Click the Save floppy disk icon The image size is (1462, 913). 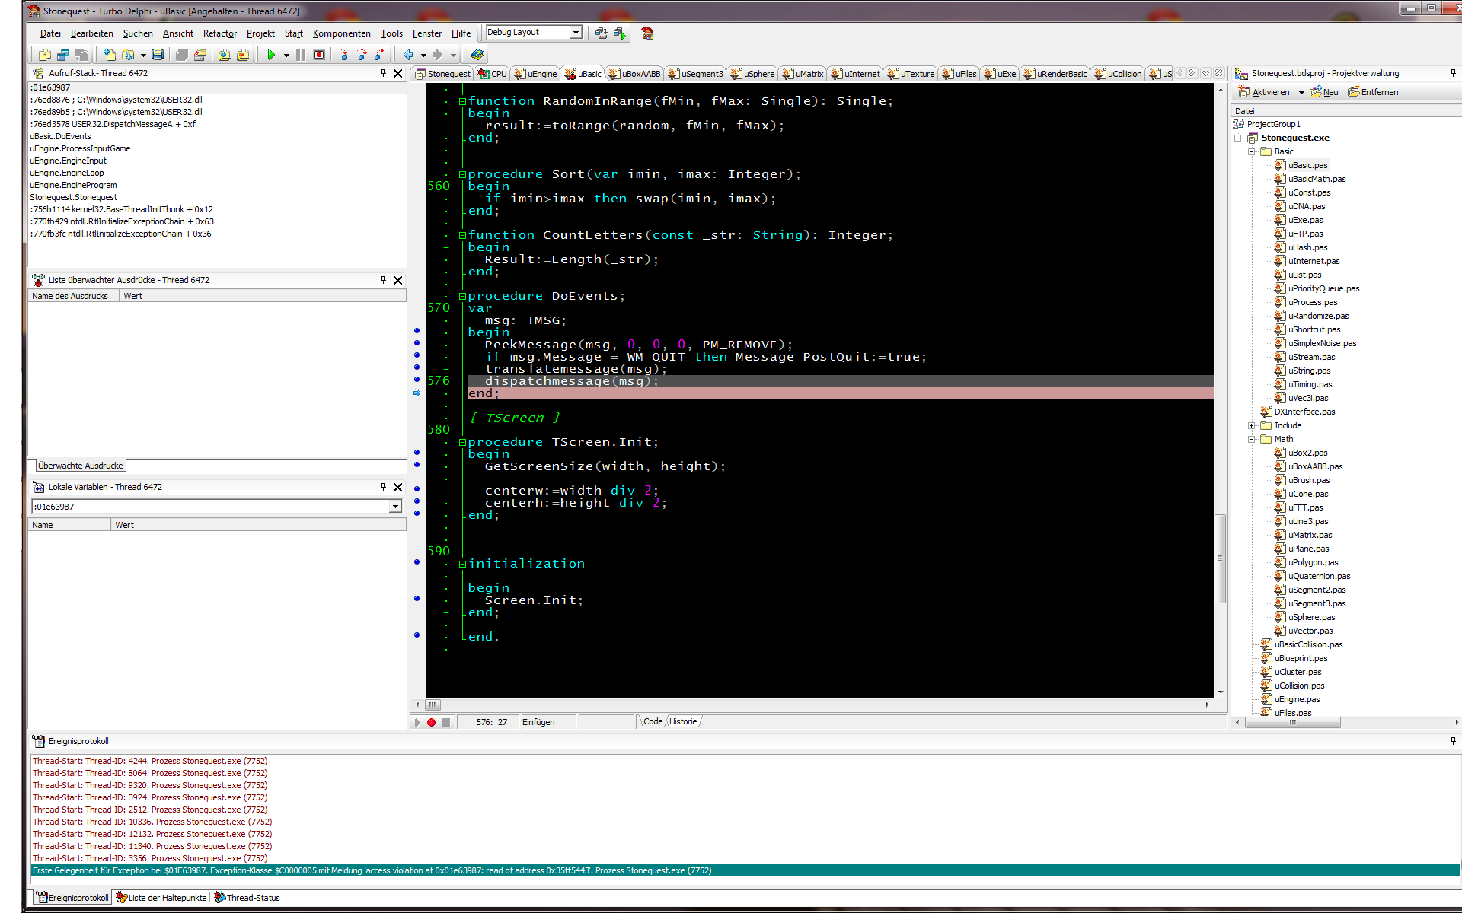click(x=158, y=55)
